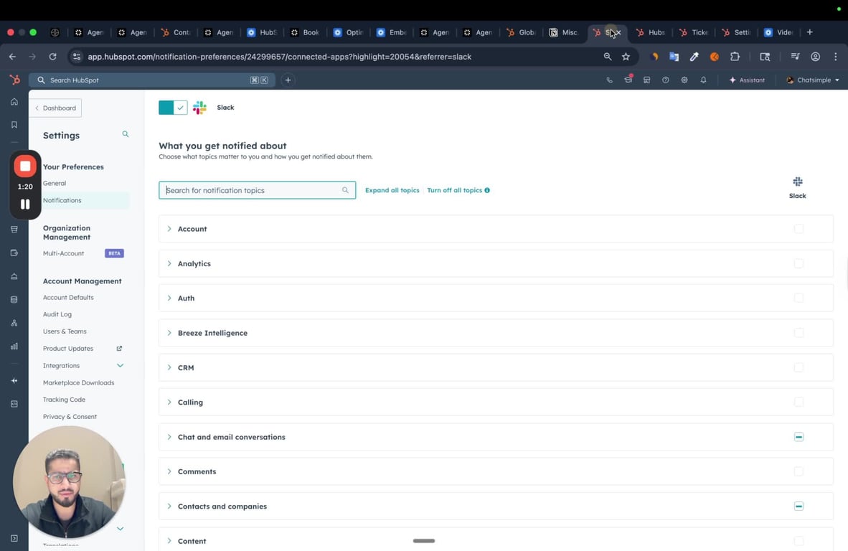Image resolution: width=848 pixels, height=551 pixels.
Task: Expand the Auth topic
Action: [x=169, y=298]
